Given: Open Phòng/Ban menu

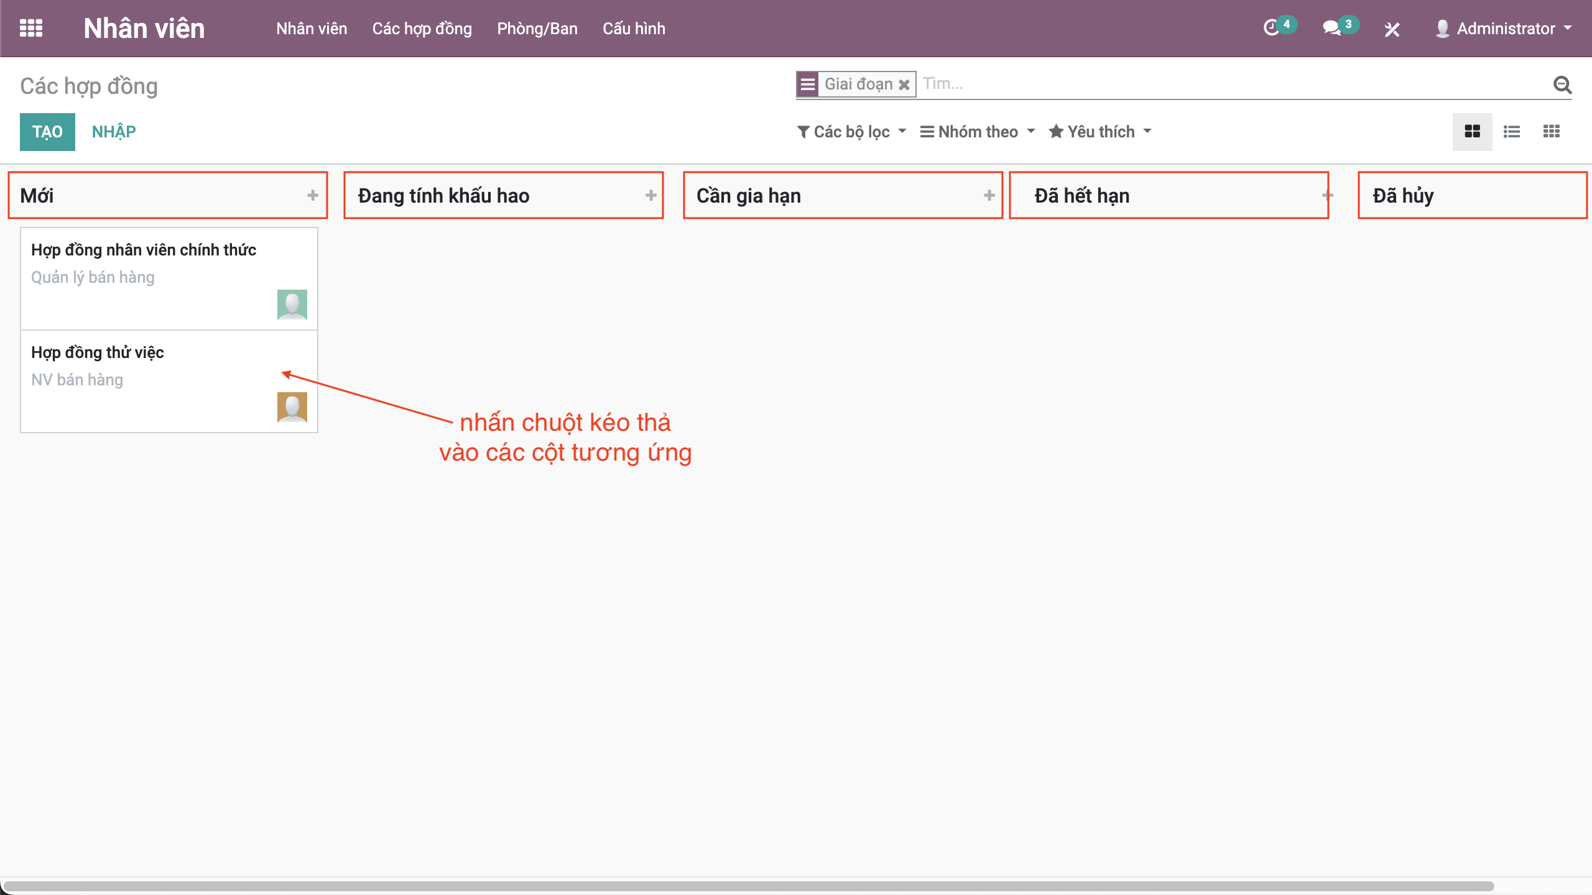Looking at the screenshot, I should tap(537, 29).
